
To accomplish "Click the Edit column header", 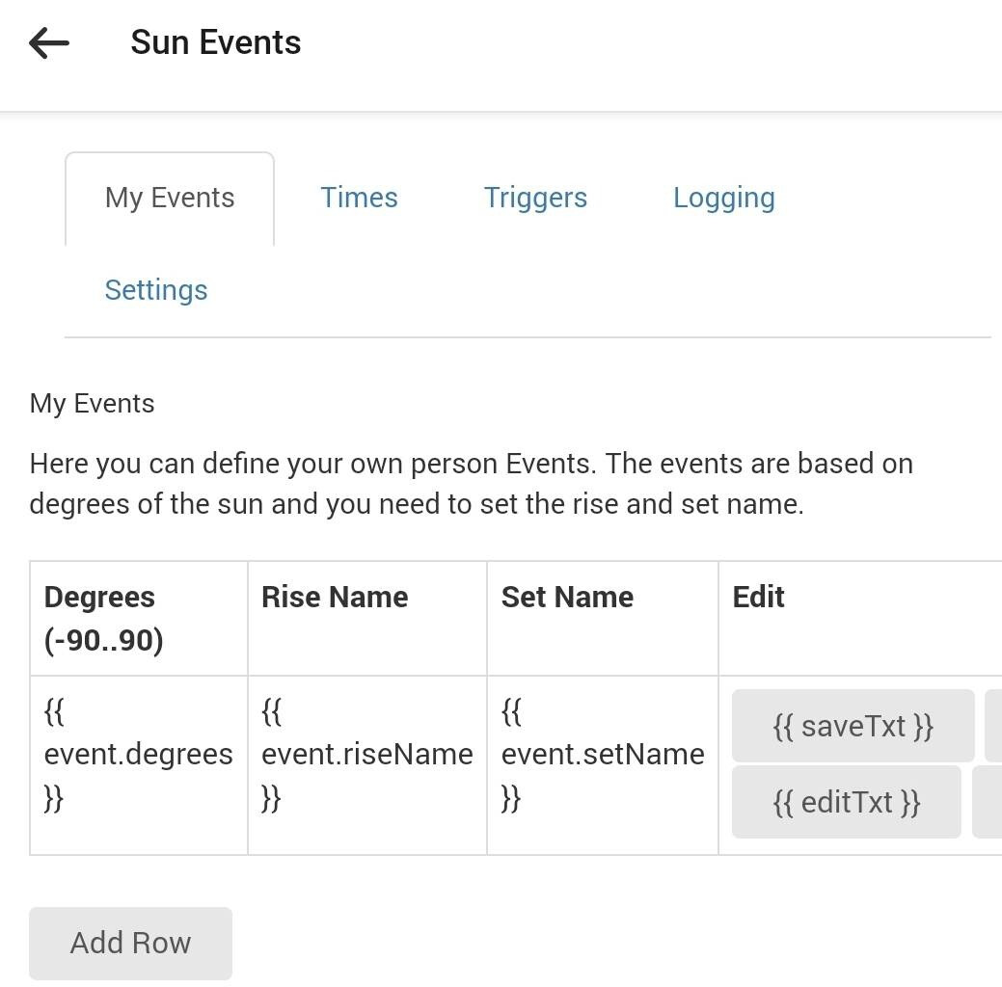I will [x=758, y=598].
